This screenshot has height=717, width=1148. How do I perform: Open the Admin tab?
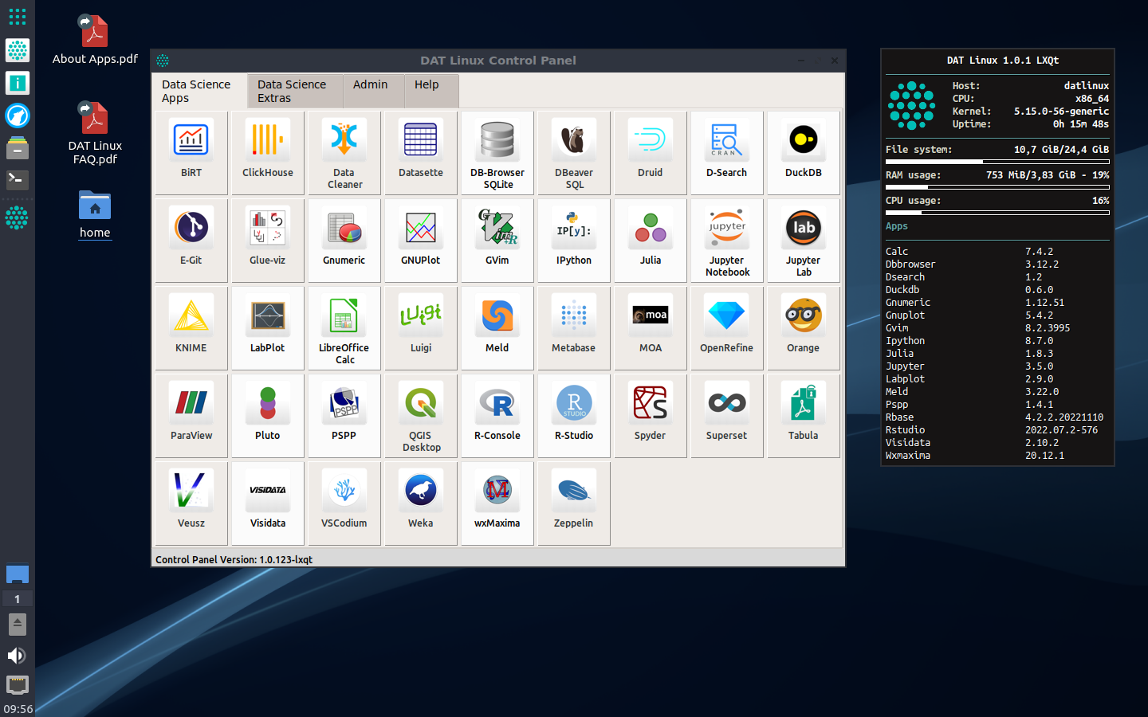tap(374, 91)
